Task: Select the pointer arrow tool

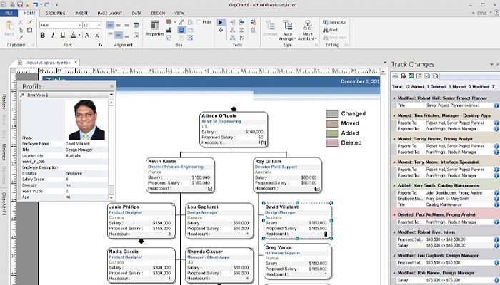Action: pos(221,23)
